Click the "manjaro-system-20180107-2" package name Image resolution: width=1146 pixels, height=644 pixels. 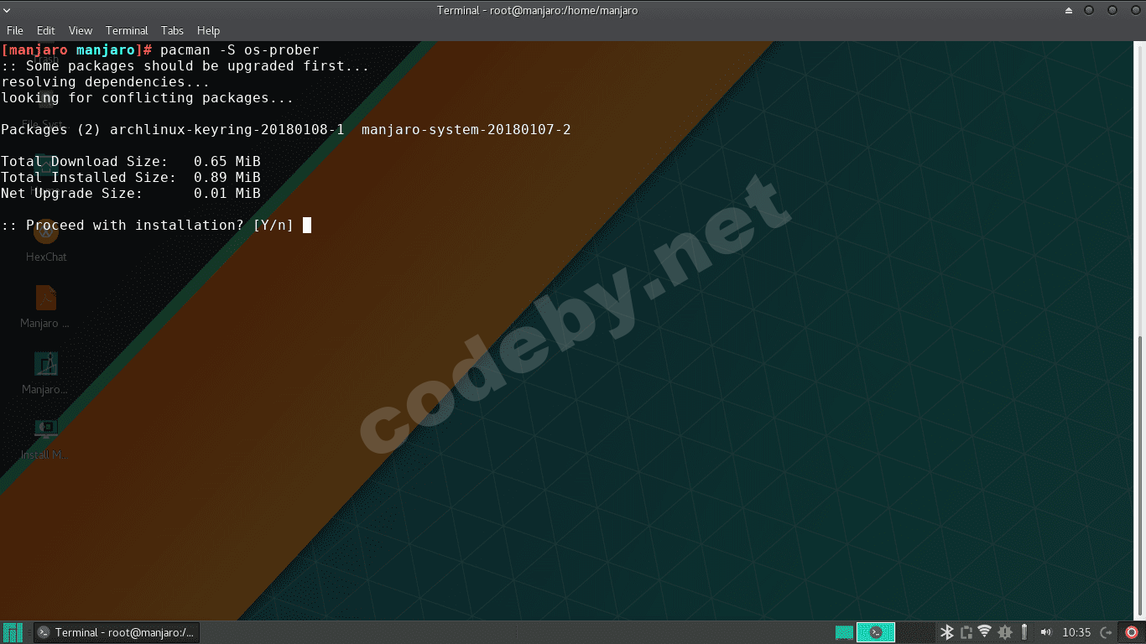466,129
